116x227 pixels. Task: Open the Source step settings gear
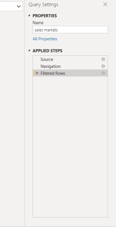click(103, 59)
